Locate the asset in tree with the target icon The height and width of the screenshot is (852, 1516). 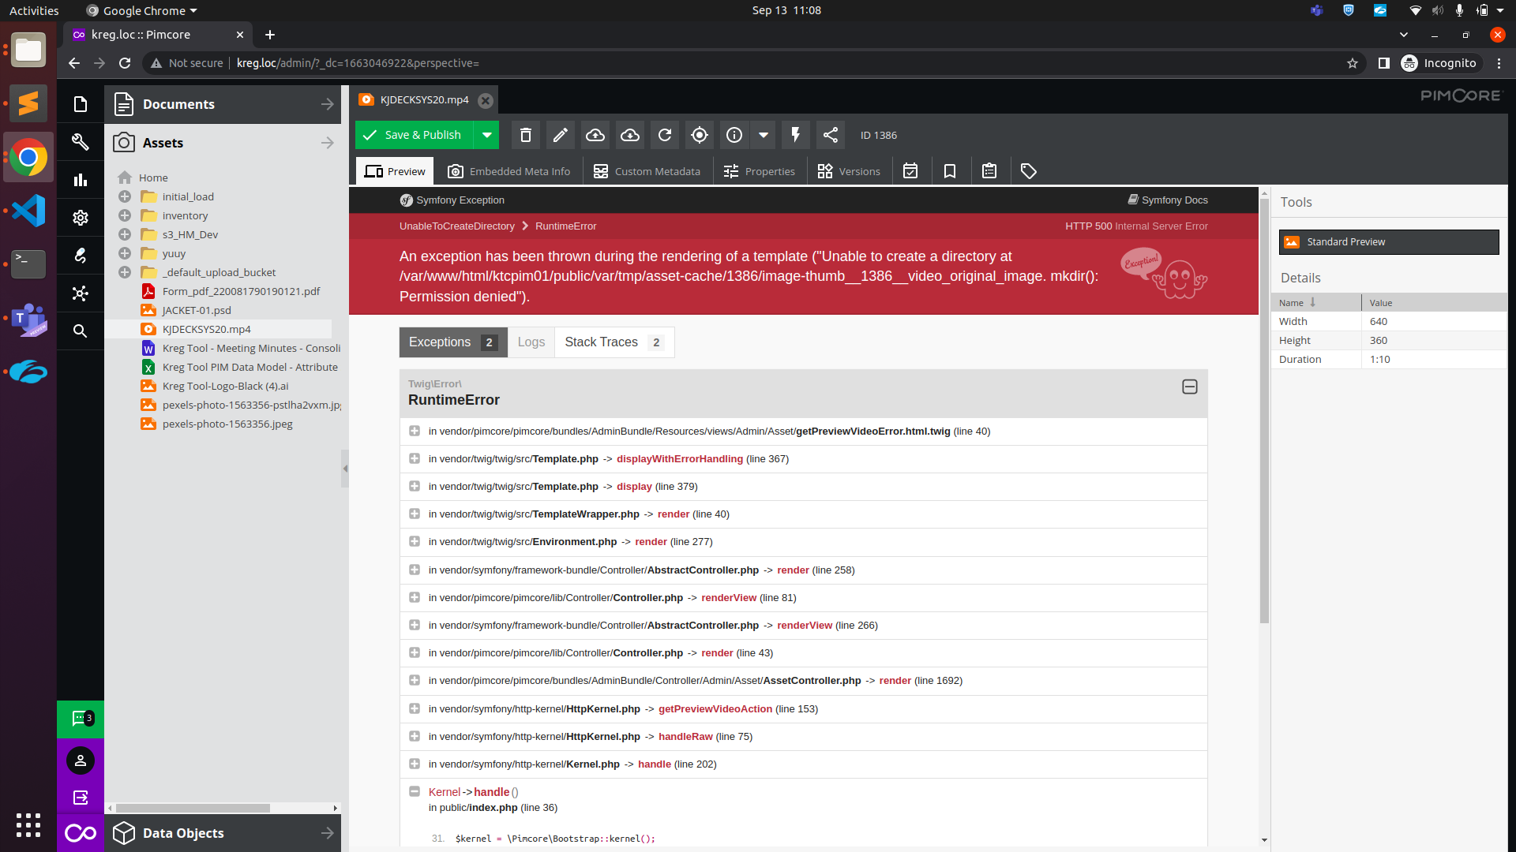tap(699, 135)
